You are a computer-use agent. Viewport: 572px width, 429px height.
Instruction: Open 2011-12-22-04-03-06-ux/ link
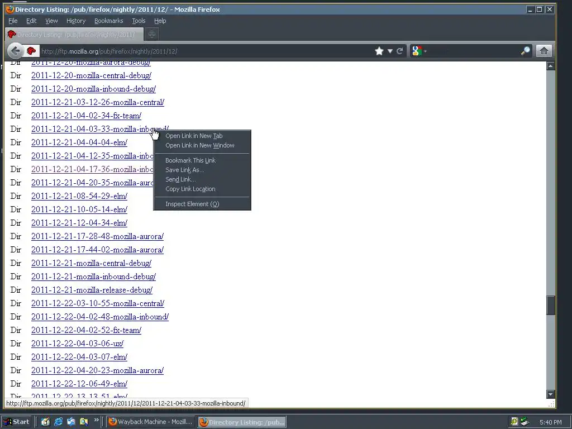[x=77, y=344]
